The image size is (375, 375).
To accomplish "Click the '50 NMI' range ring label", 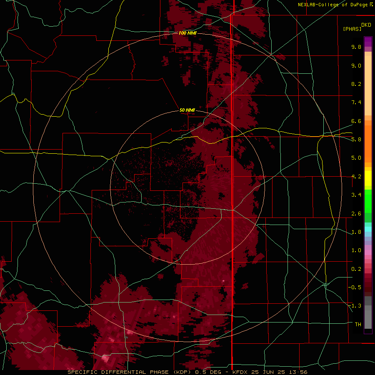I will [x=187, y=110].
